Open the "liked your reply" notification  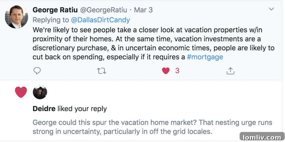(82, 109)
